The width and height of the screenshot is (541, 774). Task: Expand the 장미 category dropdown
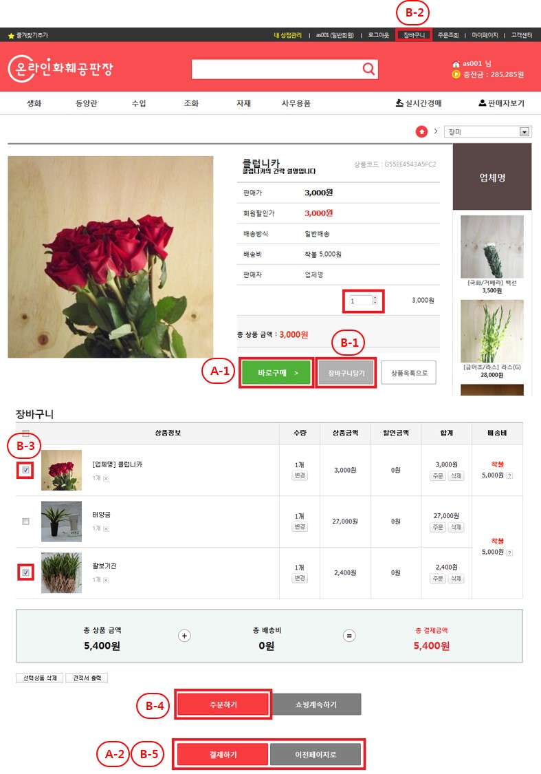[525, 132]
